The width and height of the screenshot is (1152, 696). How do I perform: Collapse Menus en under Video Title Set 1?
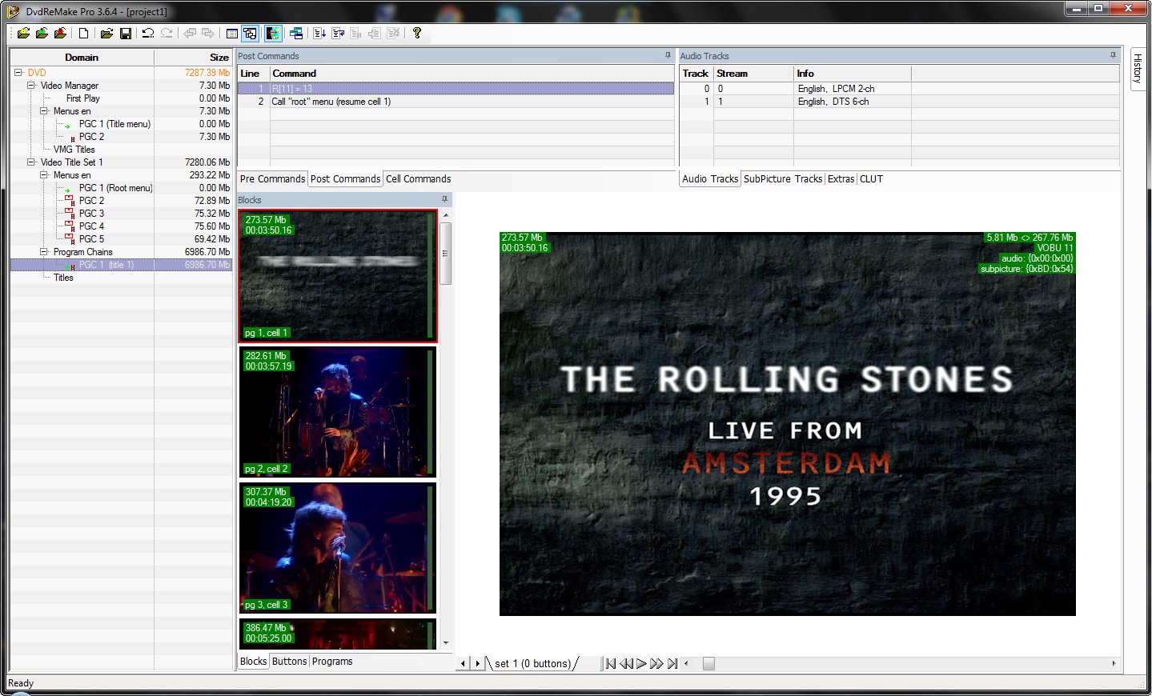(x=44, y=175)
